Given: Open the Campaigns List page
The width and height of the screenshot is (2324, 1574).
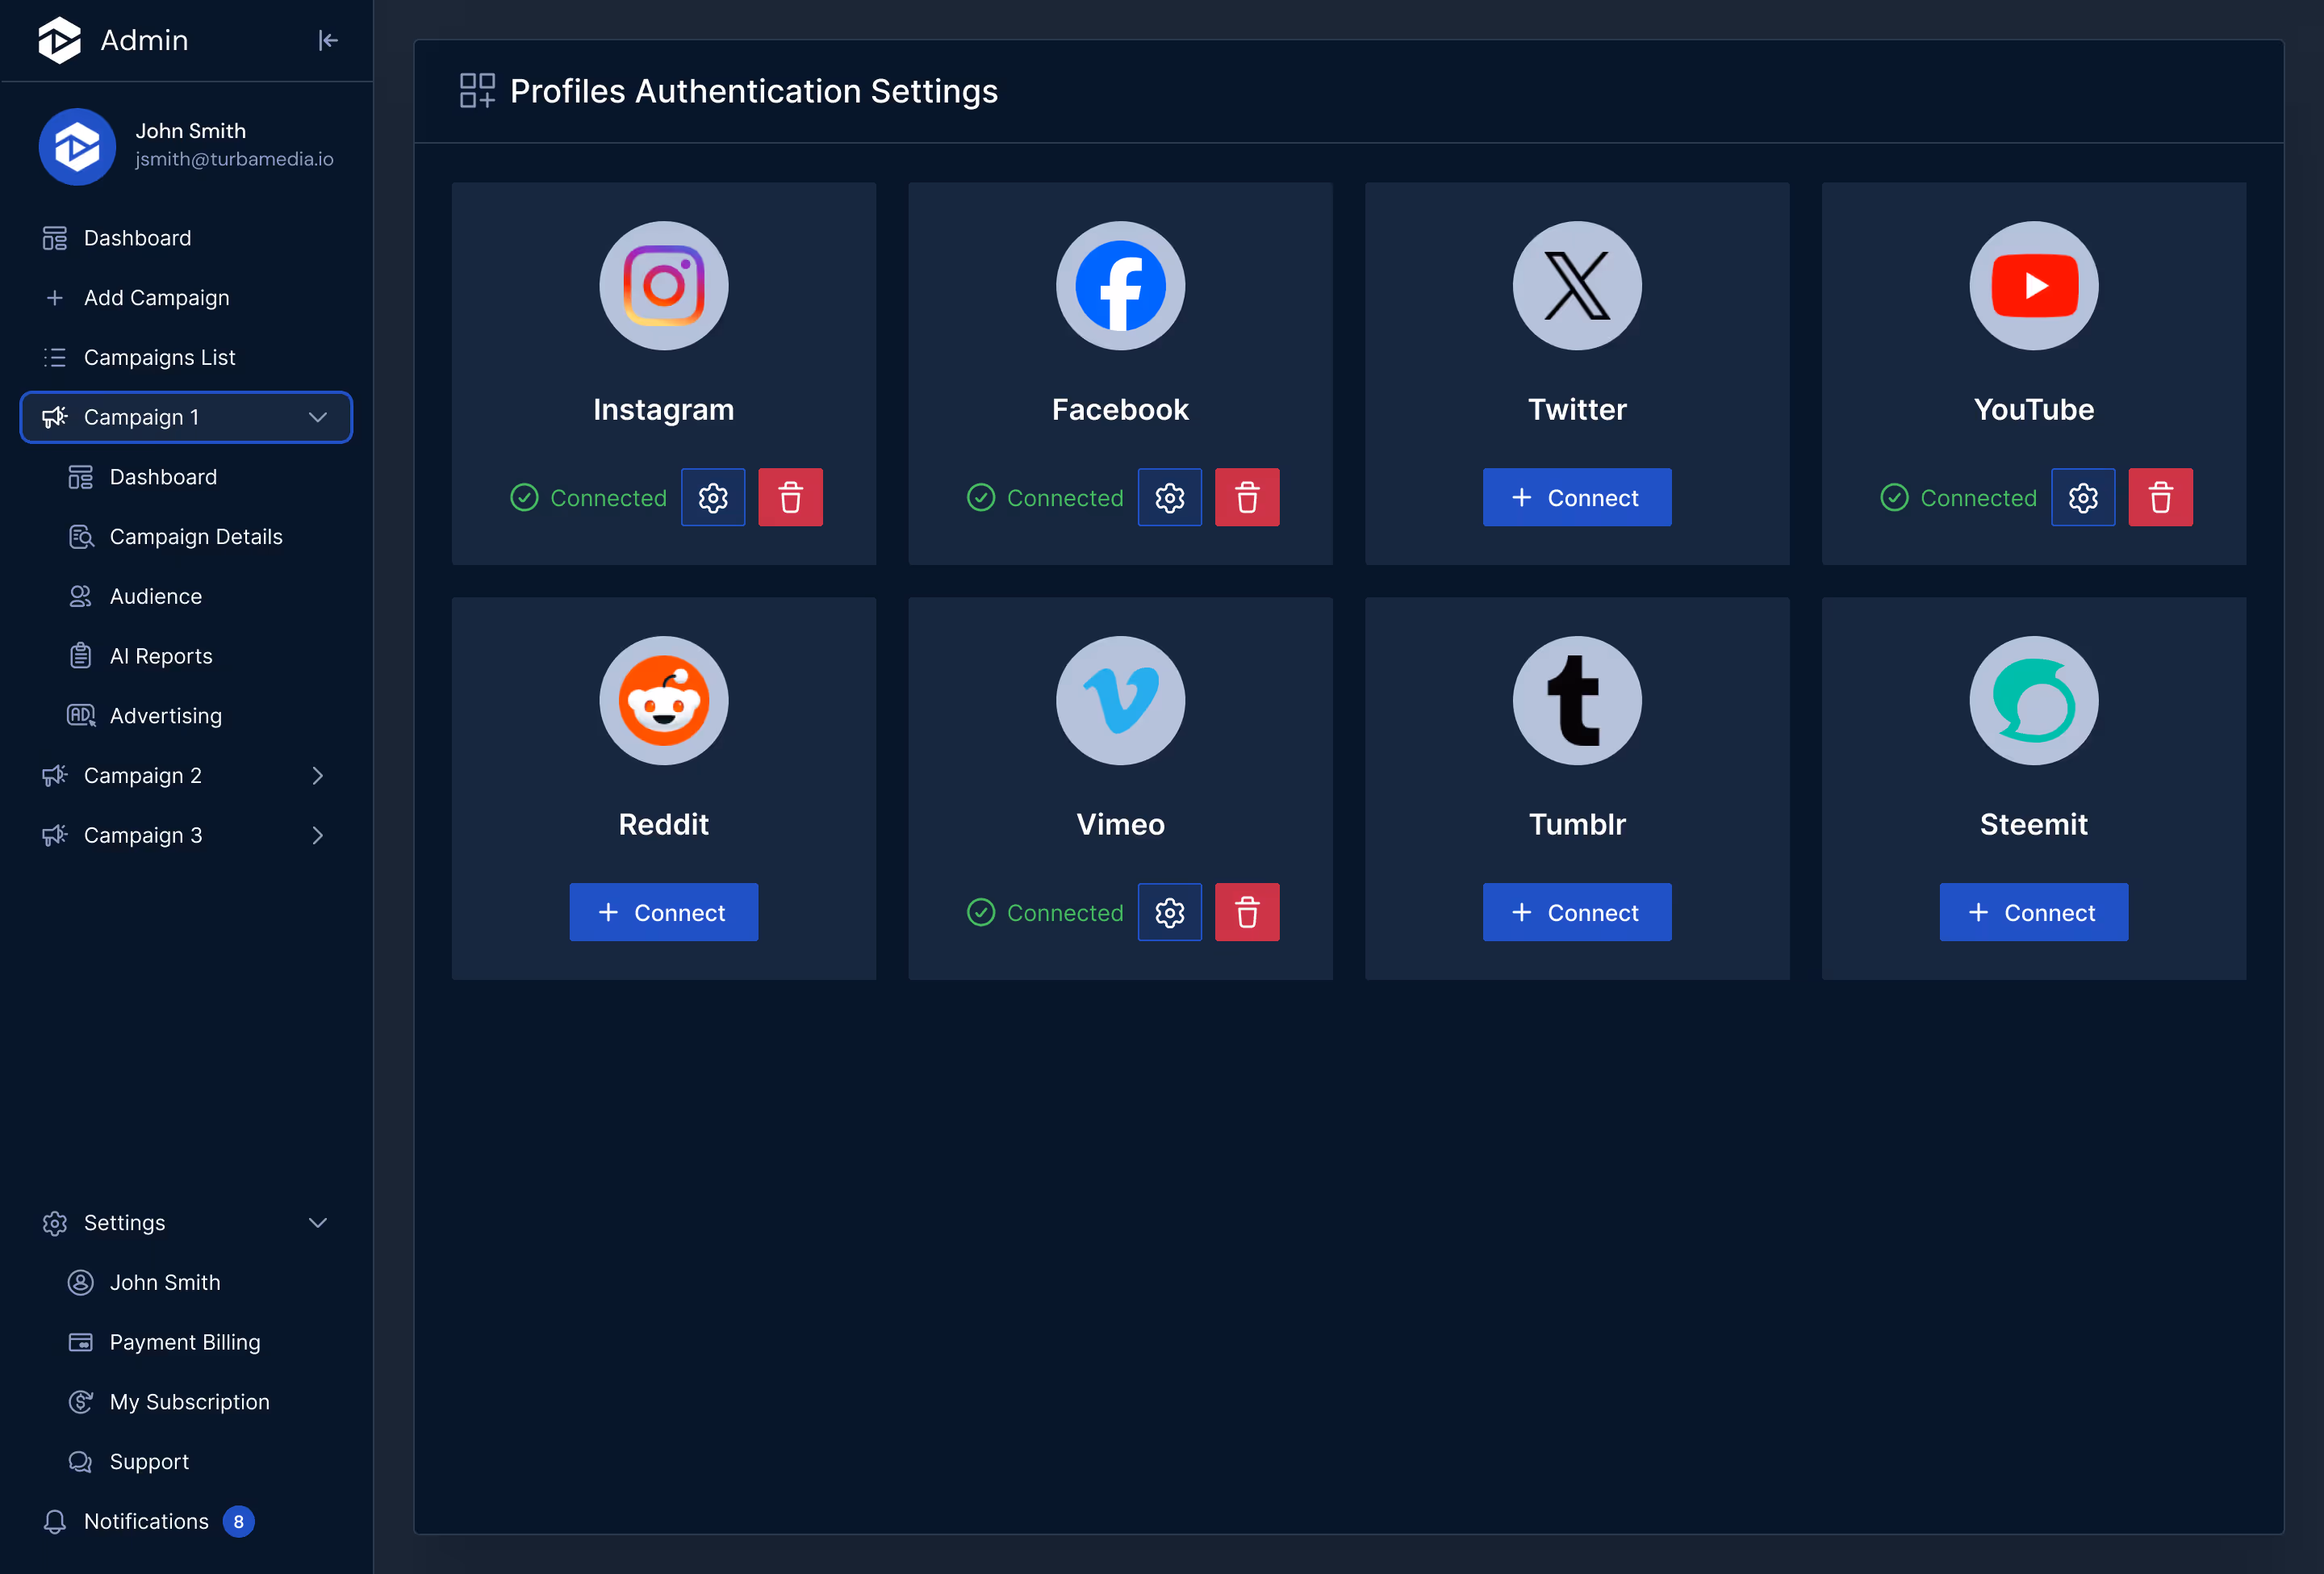Looking at the screenshot, I should pos(160,357).
